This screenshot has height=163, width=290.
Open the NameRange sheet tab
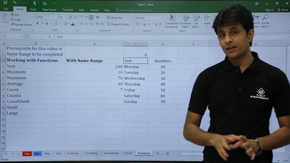[x=111, y=153]
